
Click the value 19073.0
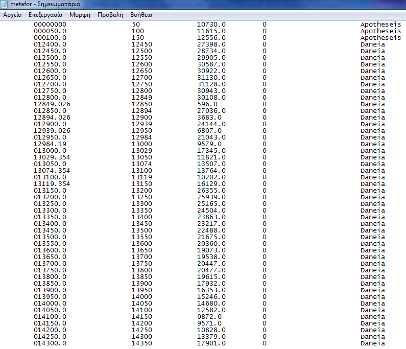click(x=211, y=250)
